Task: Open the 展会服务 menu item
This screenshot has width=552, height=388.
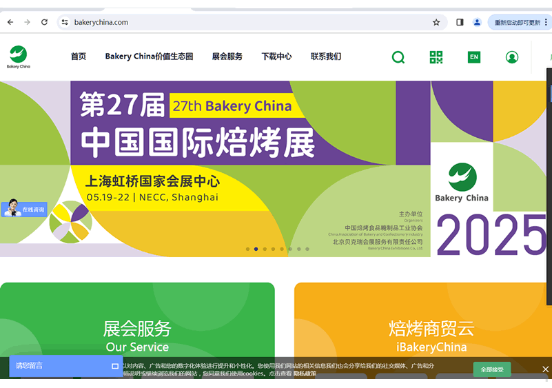Action: point(227,57)
